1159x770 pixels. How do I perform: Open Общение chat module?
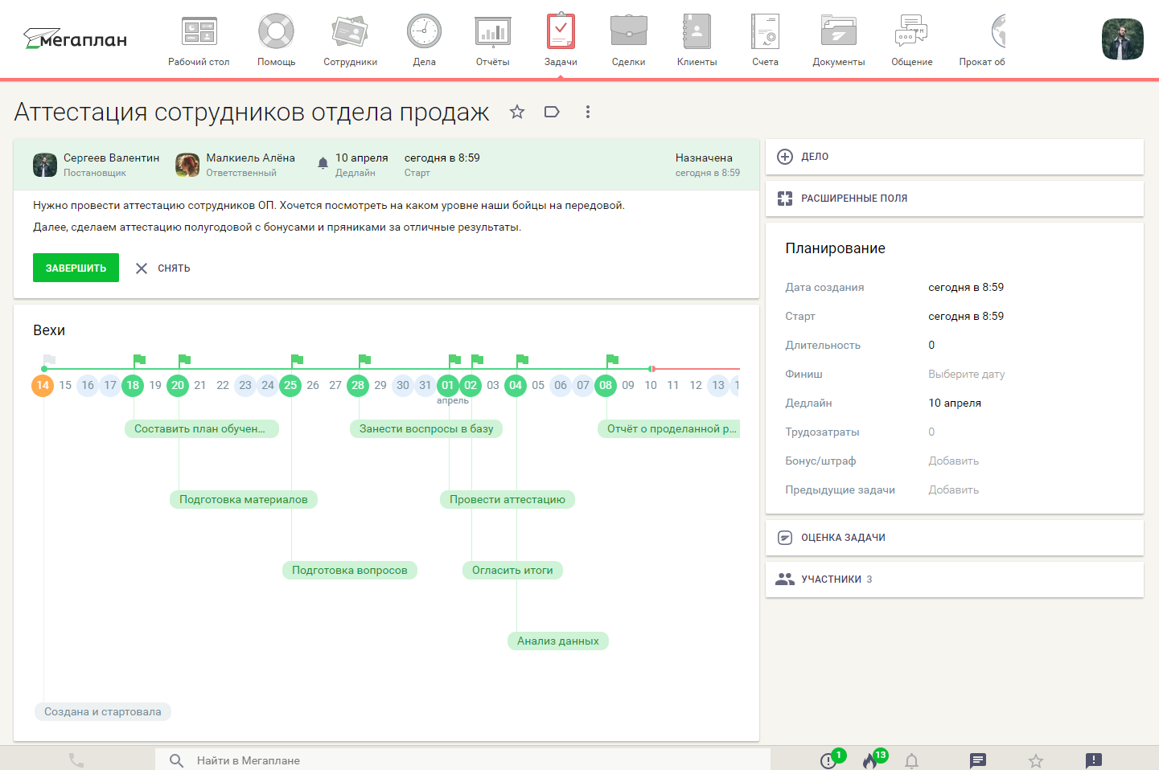[x=911, y=40]
